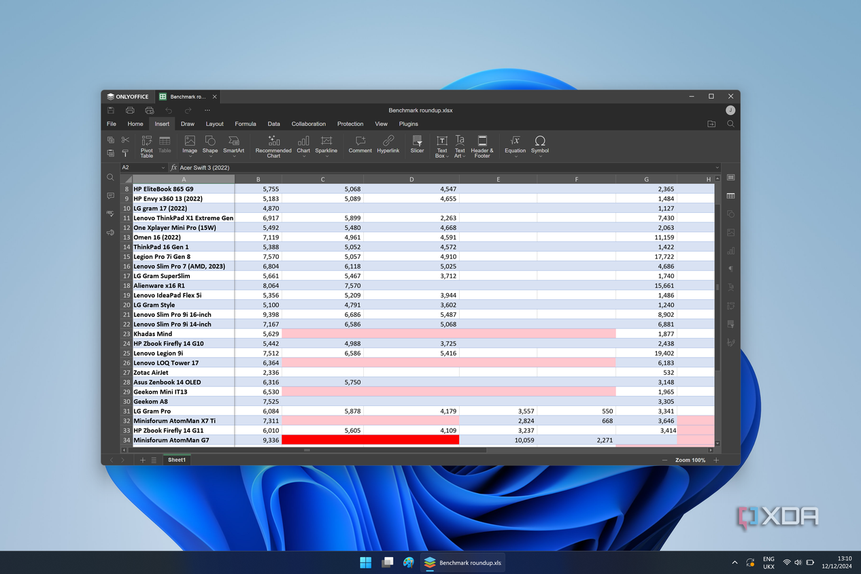Click the Open file location icon
The width and height of the screenshot is (861, 574).
pyautogui.click(x=711, y=124)
